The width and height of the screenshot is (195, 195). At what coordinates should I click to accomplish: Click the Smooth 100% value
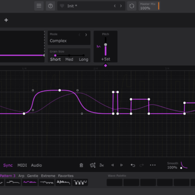172,167
